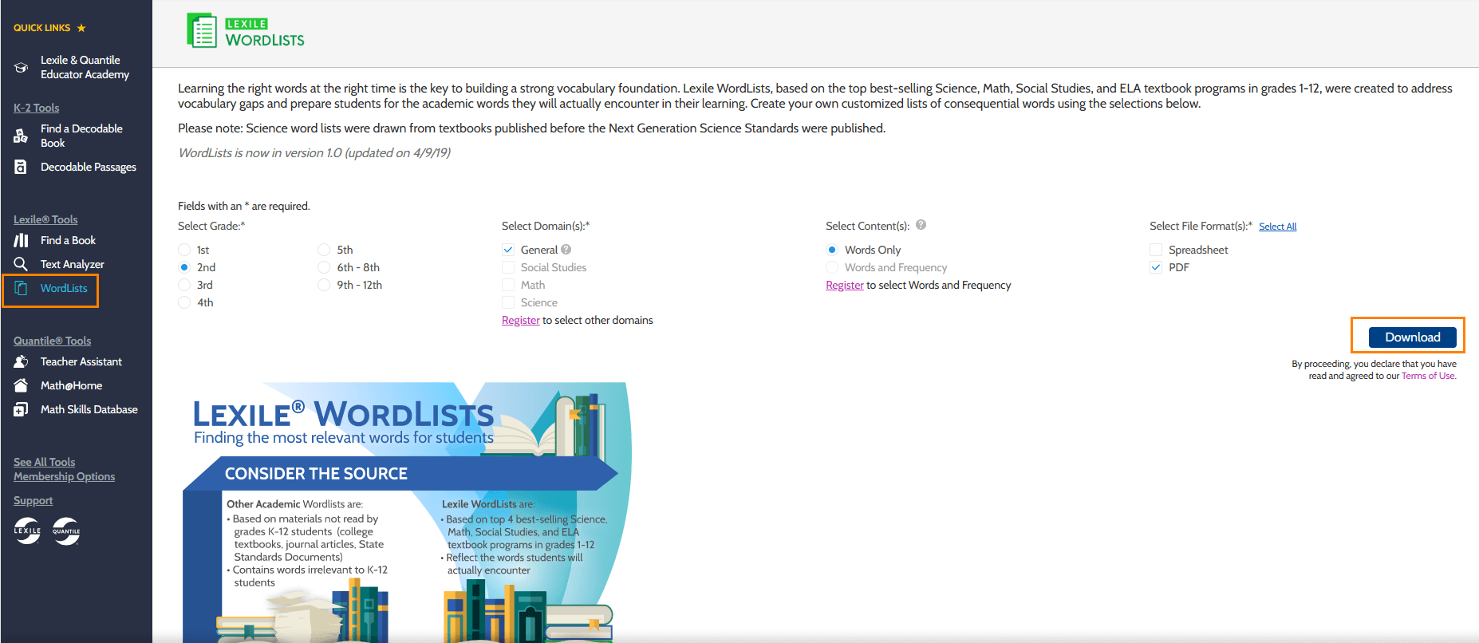Enable the Spreadsheet file format checkbox
Viewport: 1479px width, 643px height.
[1156, 250]
